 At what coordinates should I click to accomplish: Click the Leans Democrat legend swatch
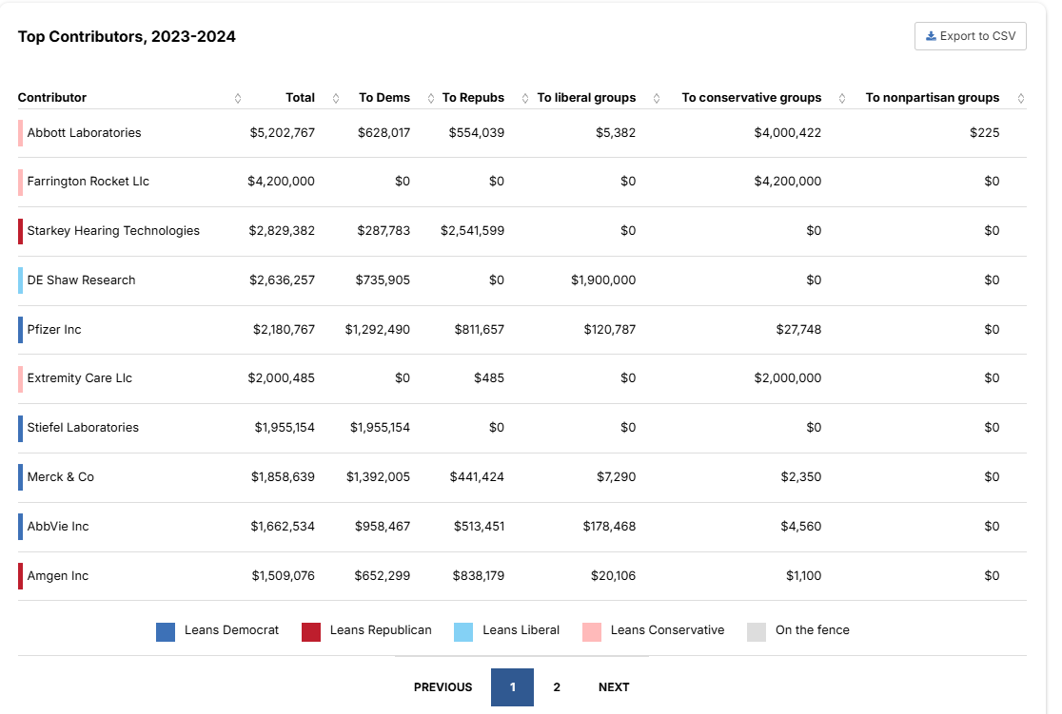[x=166, y=631]
